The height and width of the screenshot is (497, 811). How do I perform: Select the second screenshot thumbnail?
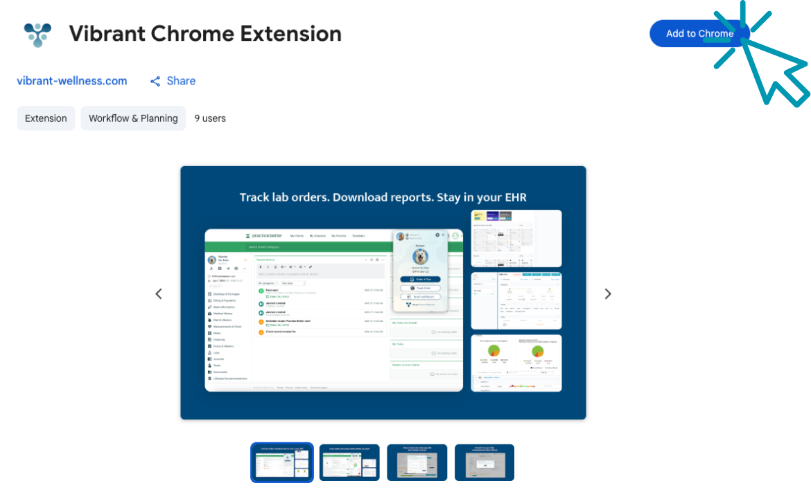pos(349,462)
